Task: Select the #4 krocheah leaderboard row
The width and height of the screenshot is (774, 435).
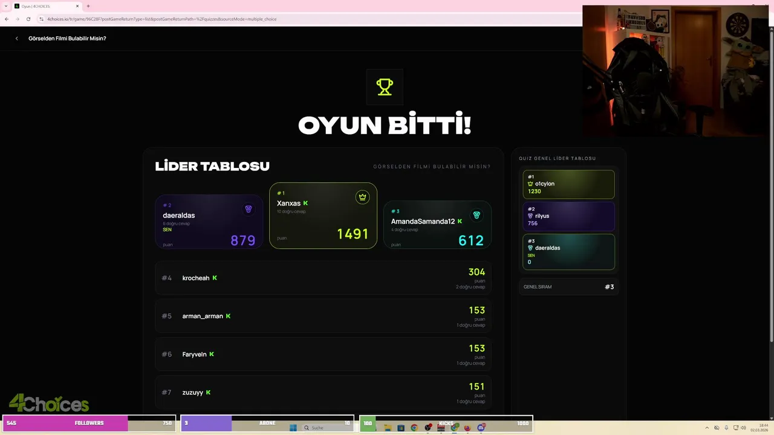Action: (x=323, y=278)
